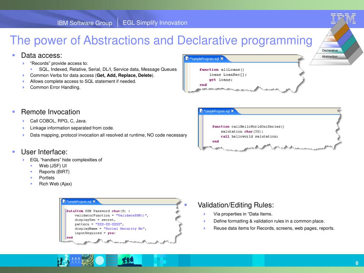This screenshot has width=364, height=273.
Task: Select the sampleProgram.egl tab above DataItem SSN
Action: click(79, 202)
